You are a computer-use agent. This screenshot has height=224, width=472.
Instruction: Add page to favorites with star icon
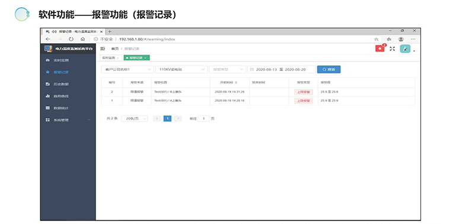click(376, 39)
